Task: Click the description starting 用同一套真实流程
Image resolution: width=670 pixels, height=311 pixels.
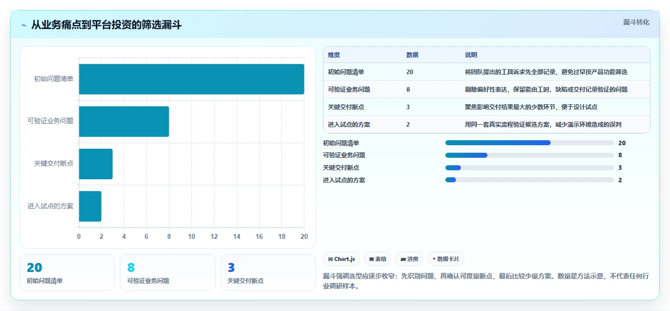Action: 543,125
